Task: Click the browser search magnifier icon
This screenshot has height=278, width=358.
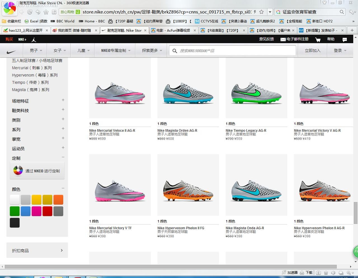Action: pos(342,12)
